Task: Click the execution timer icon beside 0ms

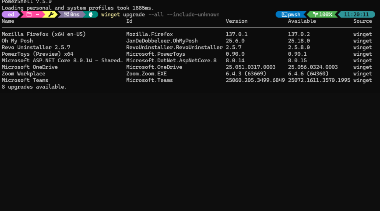Action: [x=66, y=15]
